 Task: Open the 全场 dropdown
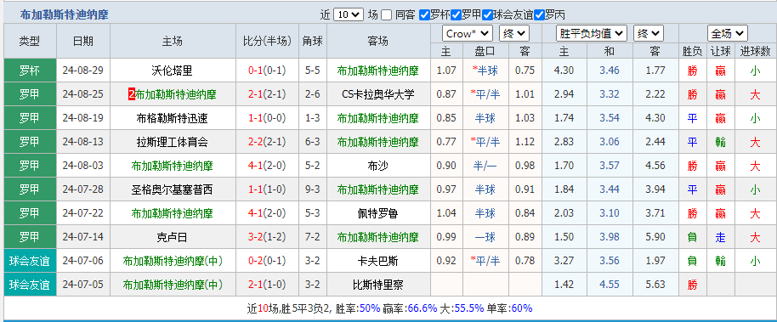click(x=728, y=34)
